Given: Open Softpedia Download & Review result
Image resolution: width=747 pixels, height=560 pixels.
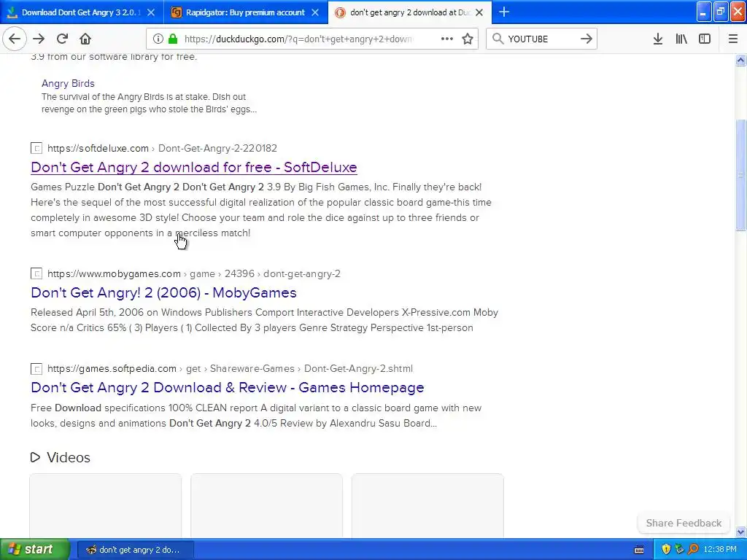Looking at the screenshot, I should [x=228, y=387].
